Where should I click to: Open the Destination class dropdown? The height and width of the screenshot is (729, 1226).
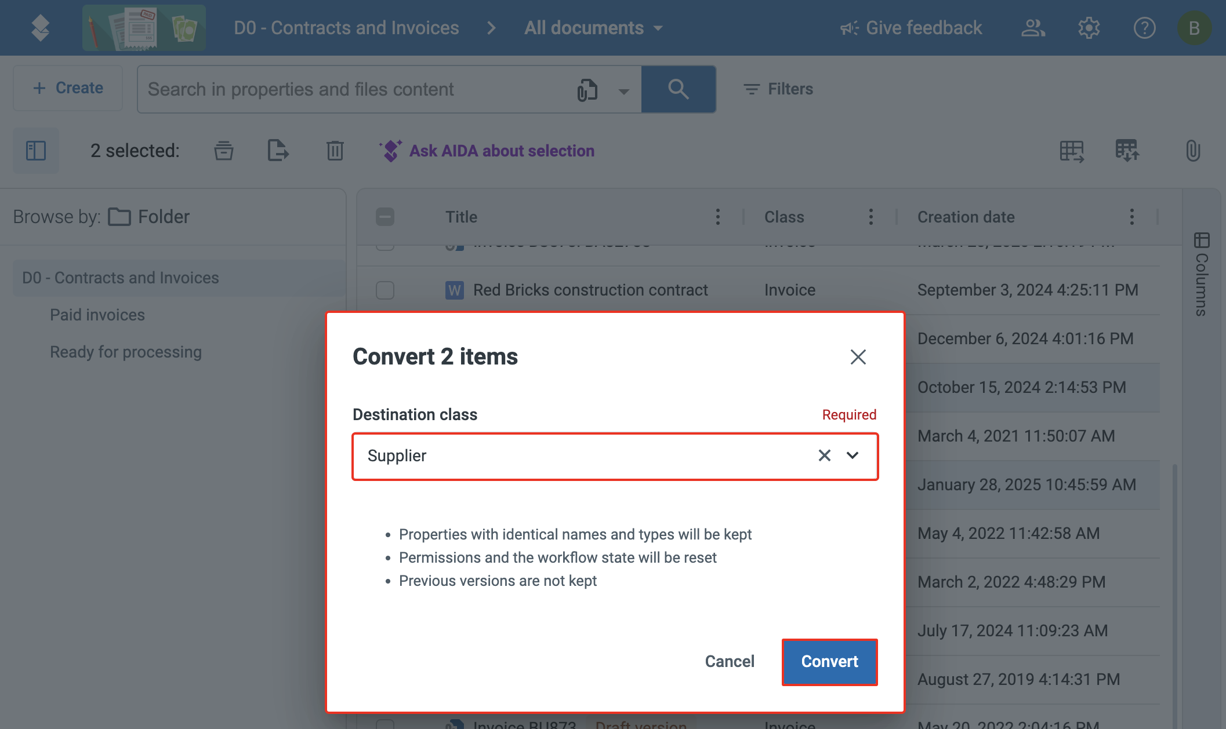point(853,456)
